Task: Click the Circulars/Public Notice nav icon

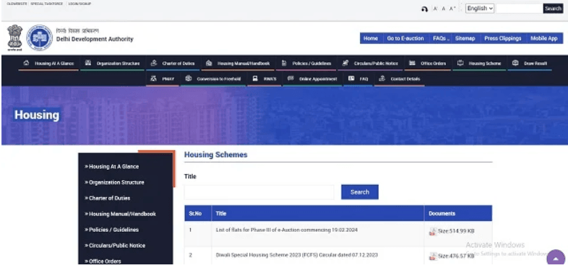Action: click(345, 63)
